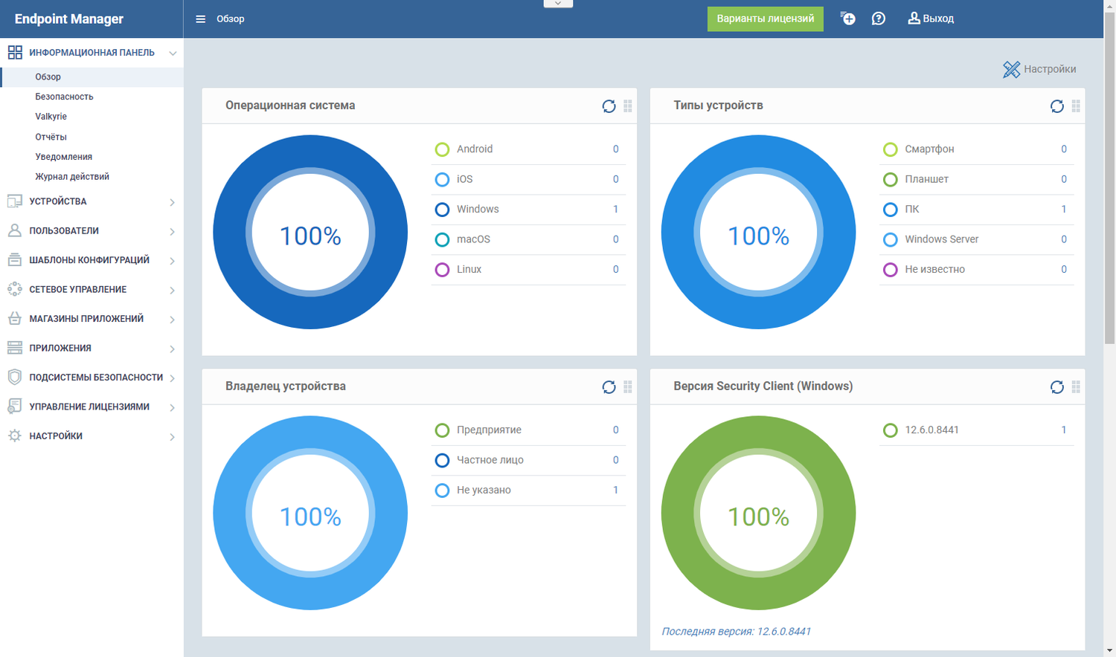Image resolution: width=1116 pixels, height=657 pixels.
Task: Expand the УСТРОЙСТВА sidebar section
Action: 92,201
